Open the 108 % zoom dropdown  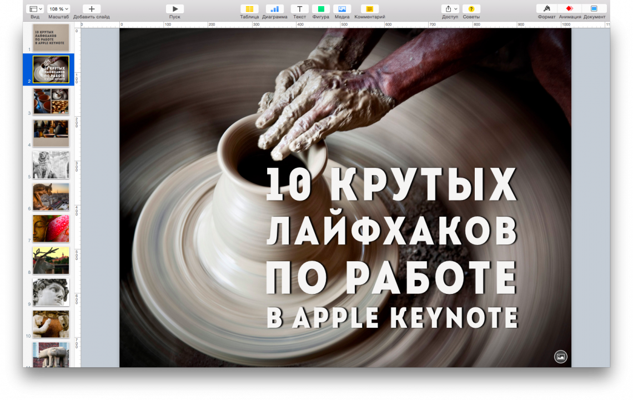pos(58,9)
